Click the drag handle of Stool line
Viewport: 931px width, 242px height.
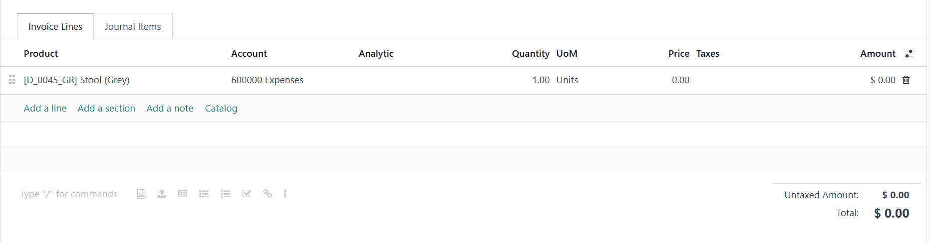click(12, 80)
